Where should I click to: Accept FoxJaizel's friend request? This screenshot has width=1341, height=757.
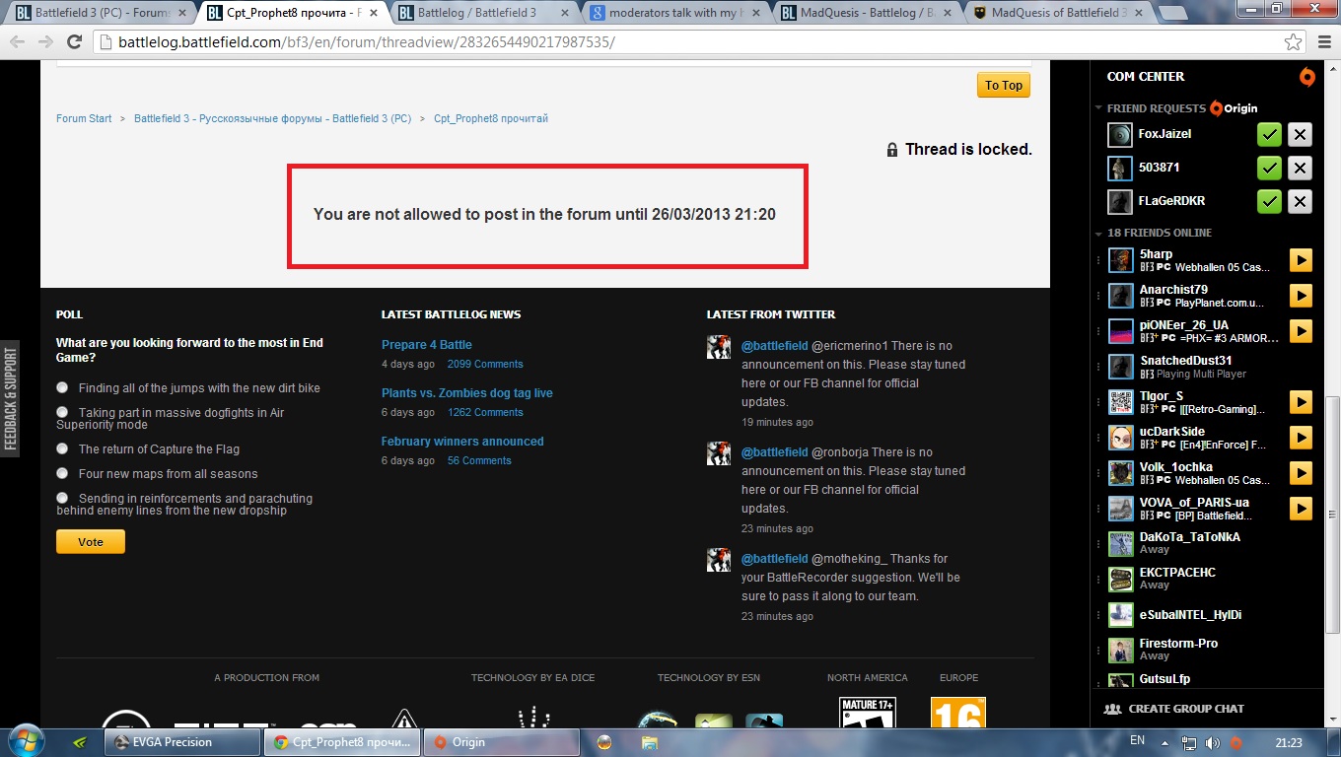click(x=1269, y=135)
